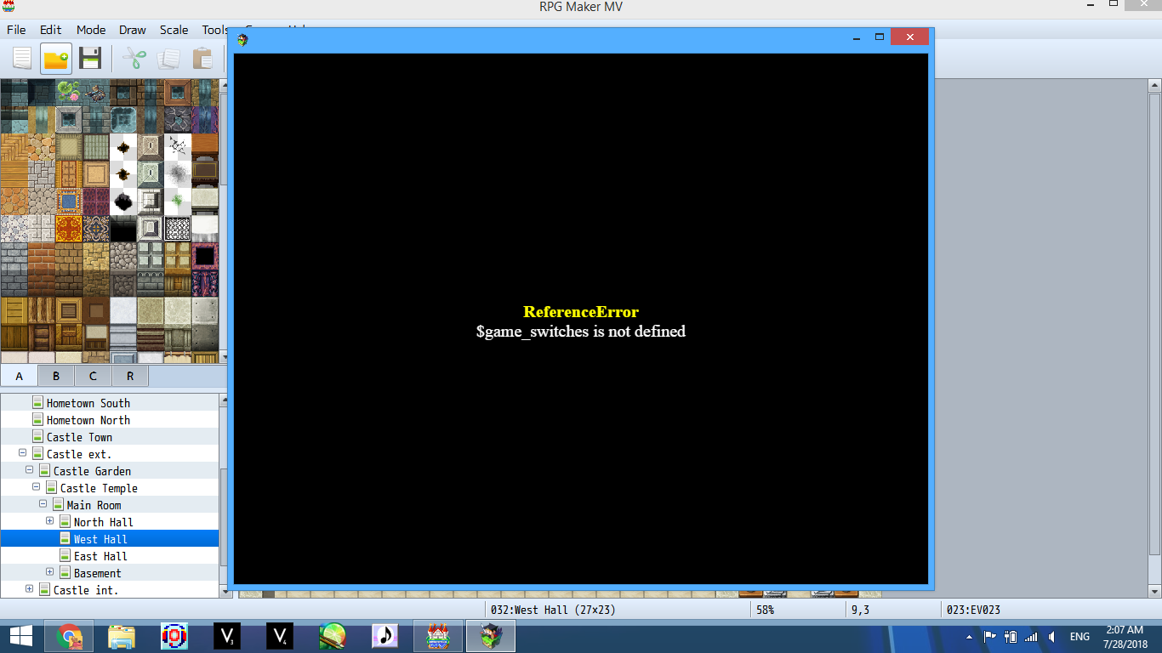
Task: Click map icon beside Castle int.
Action: 44,590
